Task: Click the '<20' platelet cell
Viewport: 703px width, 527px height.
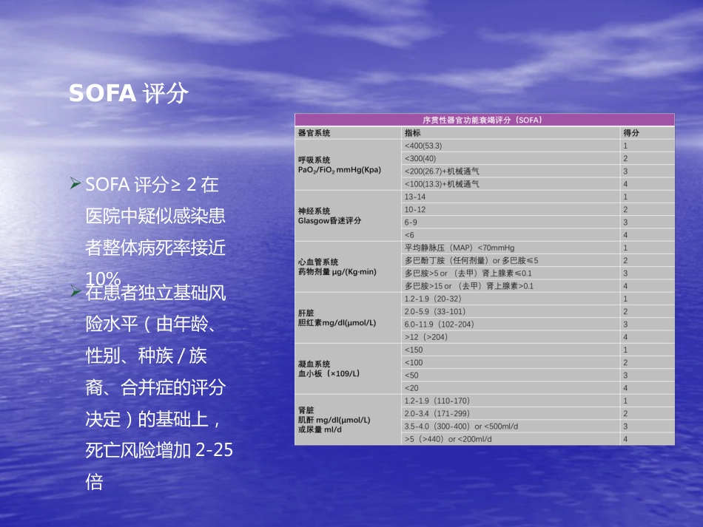Action: [x=510, y=388]
